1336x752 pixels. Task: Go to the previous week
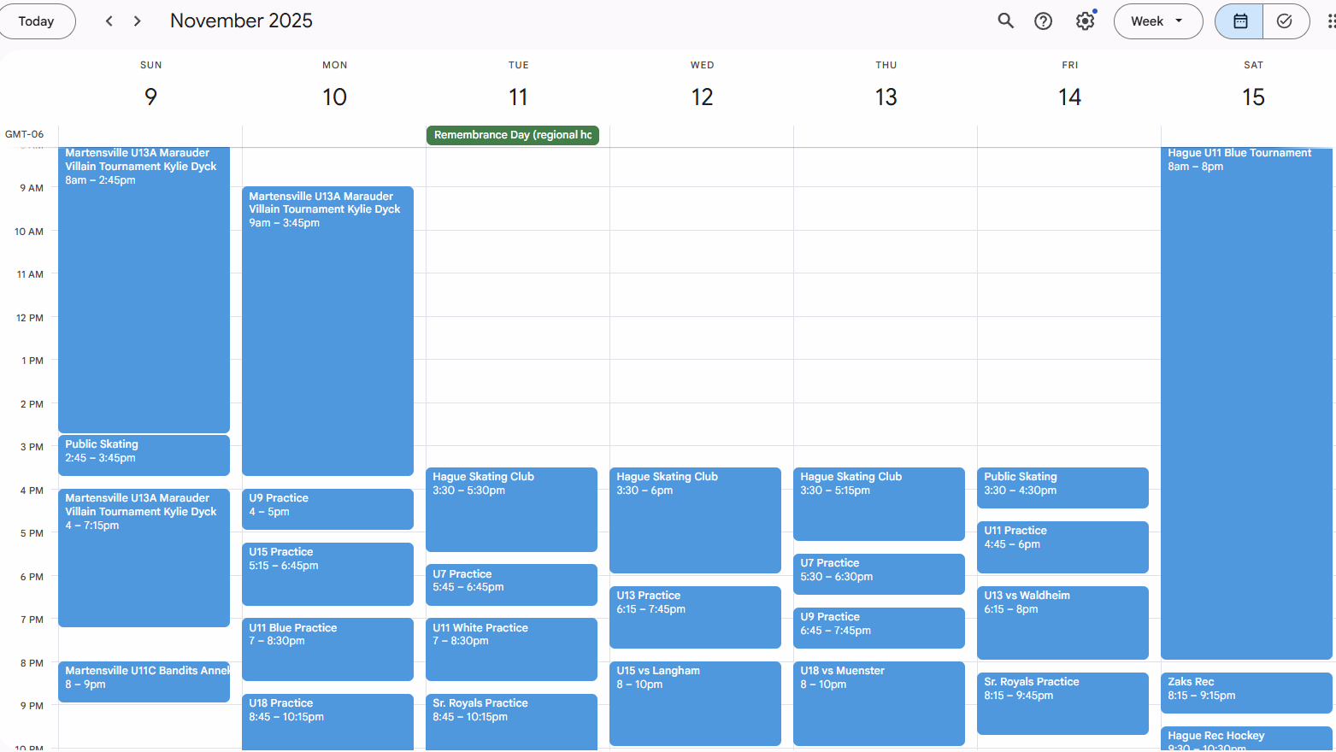(x=109, y=21)
